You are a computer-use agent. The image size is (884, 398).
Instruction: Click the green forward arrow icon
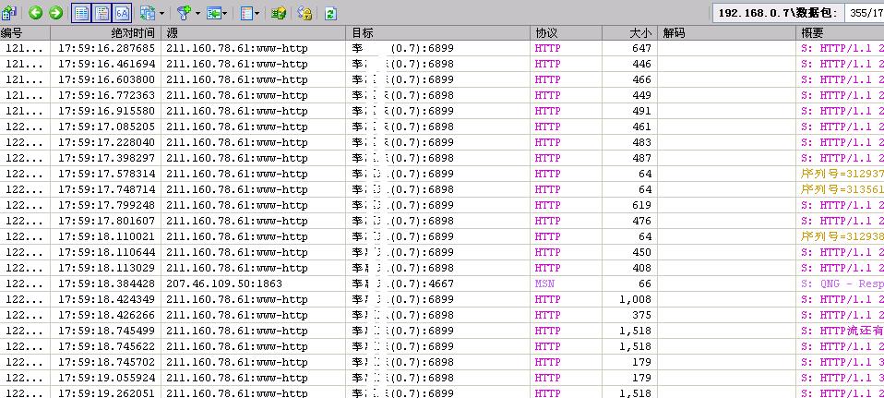point(55,13)
